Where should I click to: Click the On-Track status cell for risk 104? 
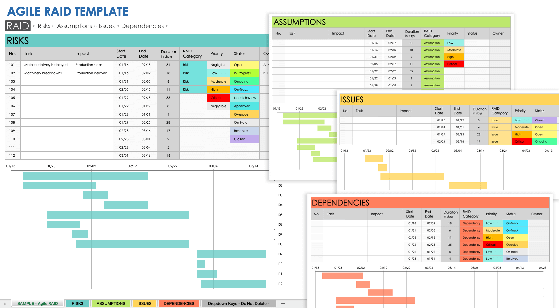tap(245, 89)
